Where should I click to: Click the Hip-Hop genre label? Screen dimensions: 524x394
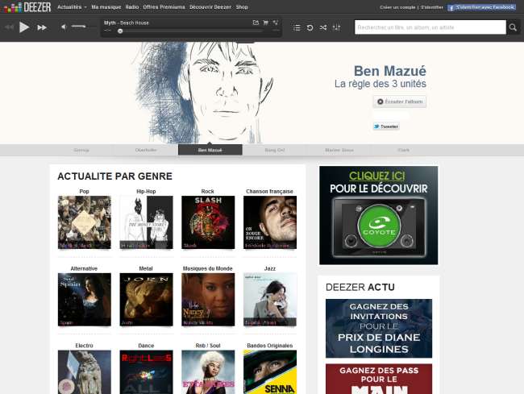(146, 191)
